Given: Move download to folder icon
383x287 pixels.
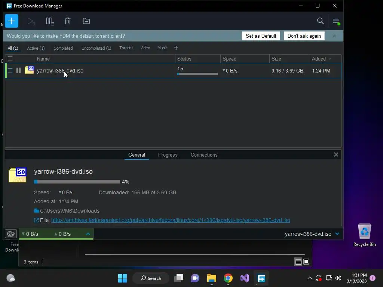Looking at the screenshot, I should (x=86, y=21).
